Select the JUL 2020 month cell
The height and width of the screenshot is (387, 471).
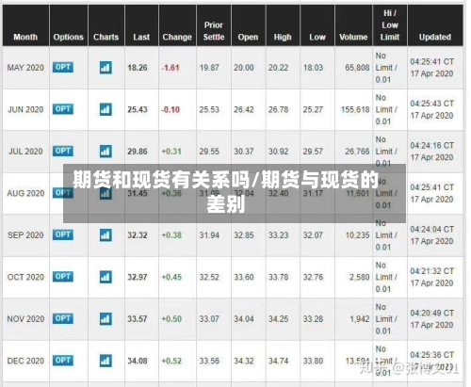tap(25, 152)
